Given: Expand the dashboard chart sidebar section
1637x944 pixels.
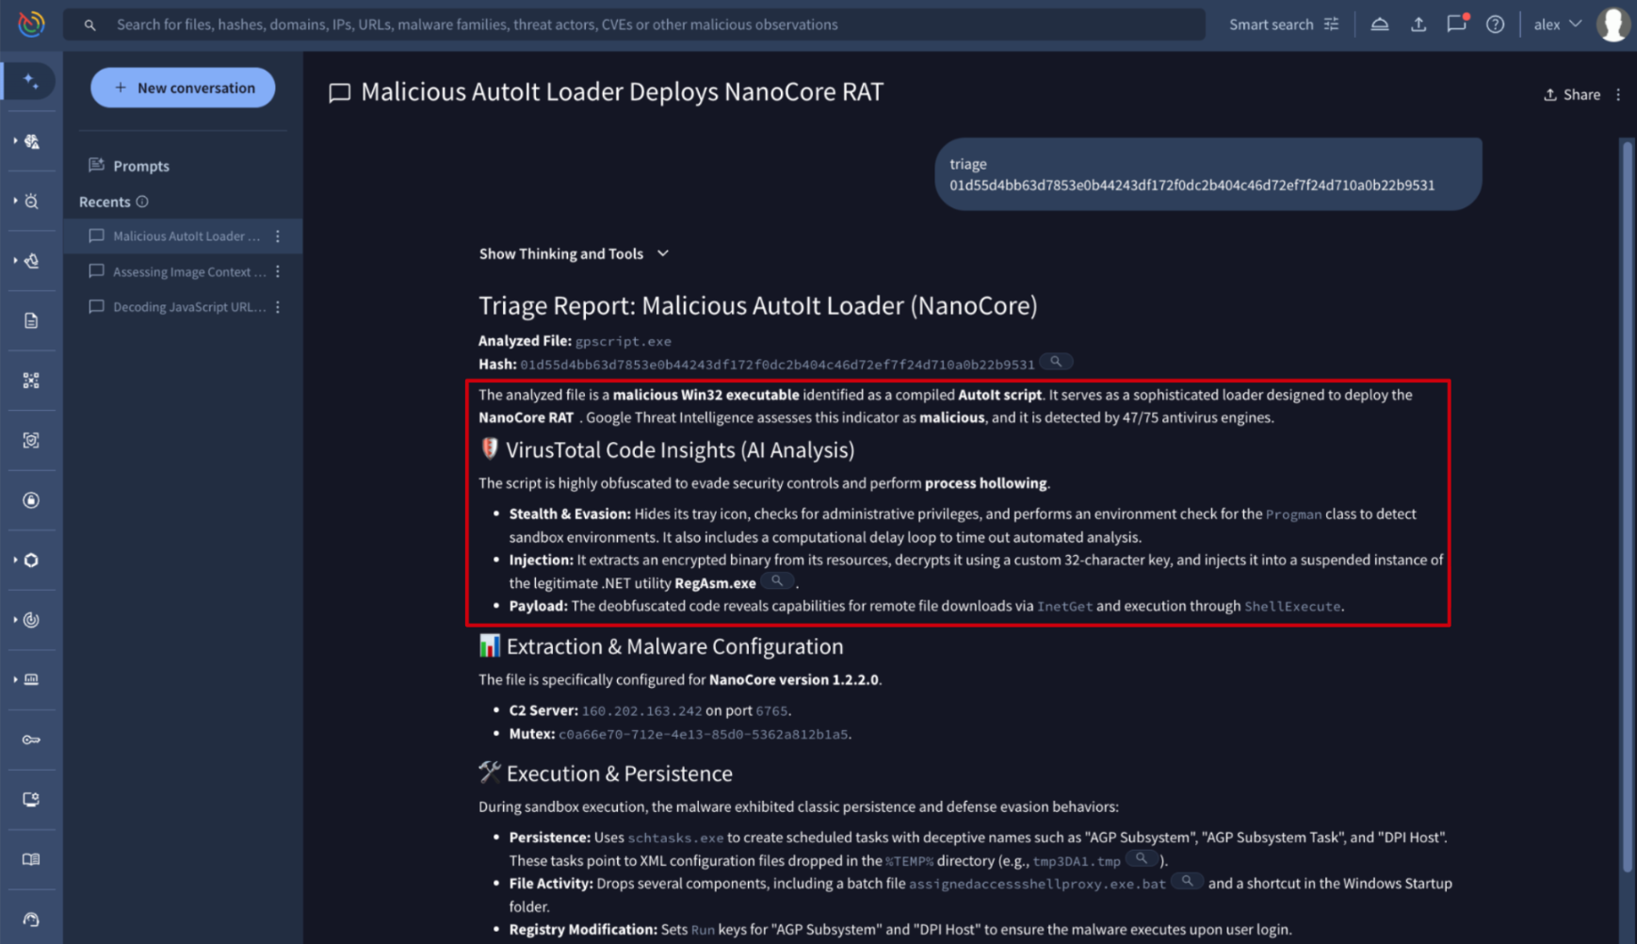Looking at the screenshot, I should point(15,679).
